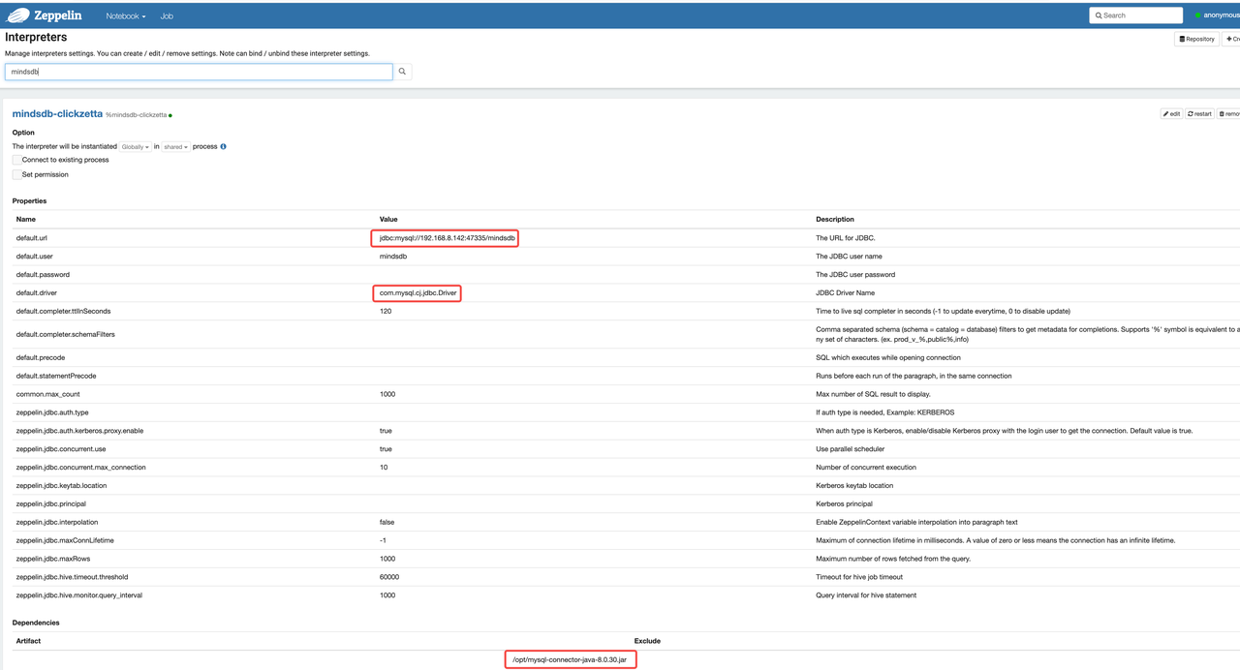The height and width of the screenshot is (670, 1240).
Task: Click the edit pencil button
Action: pyautogui.click(x=1171, y=114)
